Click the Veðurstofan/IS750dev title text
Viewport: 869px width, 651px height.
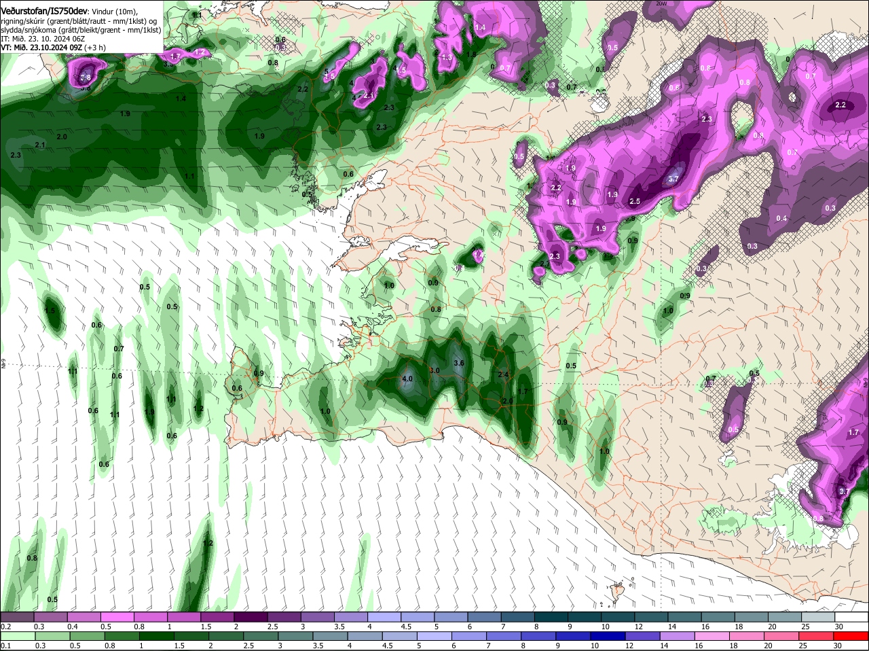point(44,12)
